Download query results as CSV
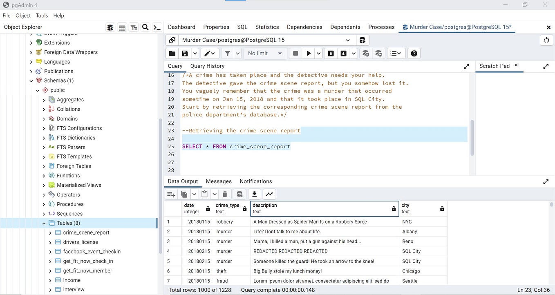Image resolution: width=555 pixels, height=295 pixels. tap(254, 194)
